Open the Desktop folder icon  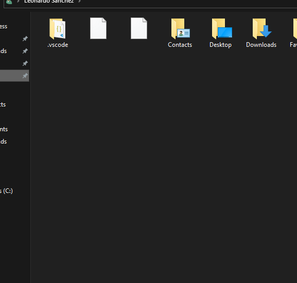222,29
